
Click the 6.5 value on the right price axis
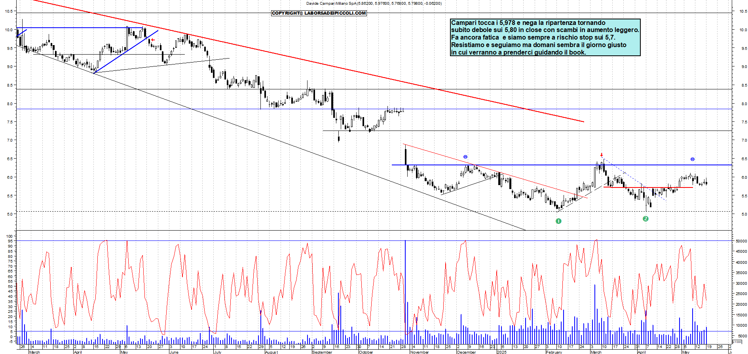click(744, 159)
